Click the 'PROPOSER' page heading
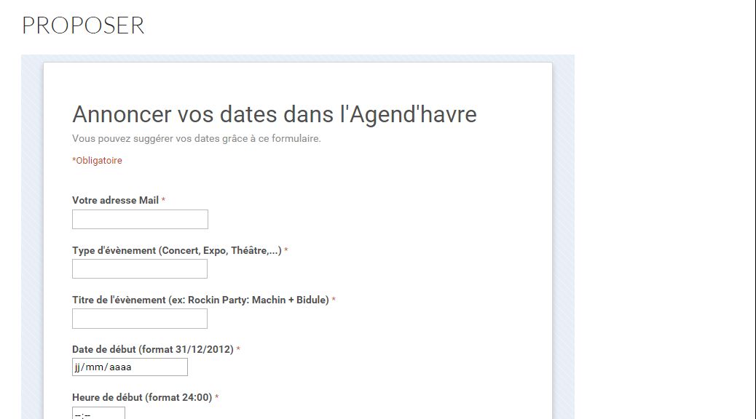 pos(83,25)
